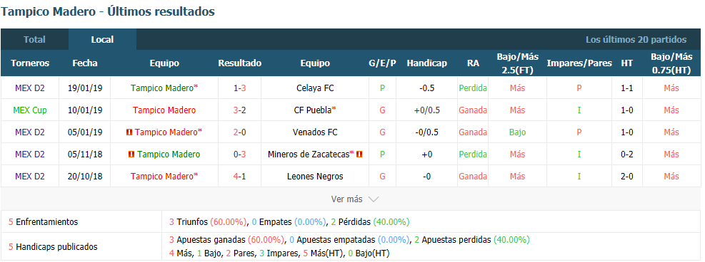This screenshot has height=262, width=705.
Task: Click the MEX Cup tournament link
Action: [x=30, y=110]
